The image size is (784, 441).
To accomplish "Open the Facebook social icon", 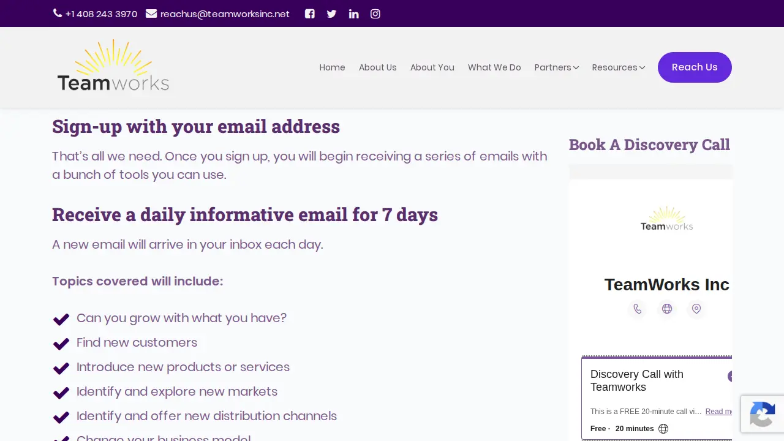I will point(310,13).
